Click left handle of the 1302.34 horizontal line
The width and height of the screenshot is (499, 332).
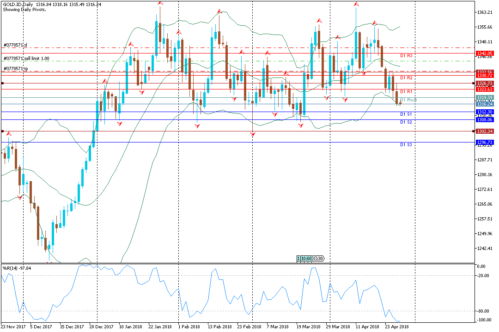pyautogui.click(x=3, y=131)
